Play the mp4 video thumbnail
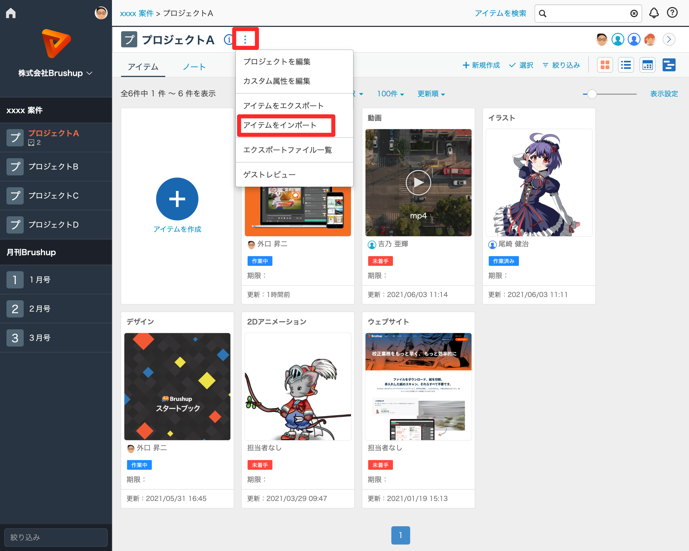Viewport: 689px width, 551px height. coord(418,183)
